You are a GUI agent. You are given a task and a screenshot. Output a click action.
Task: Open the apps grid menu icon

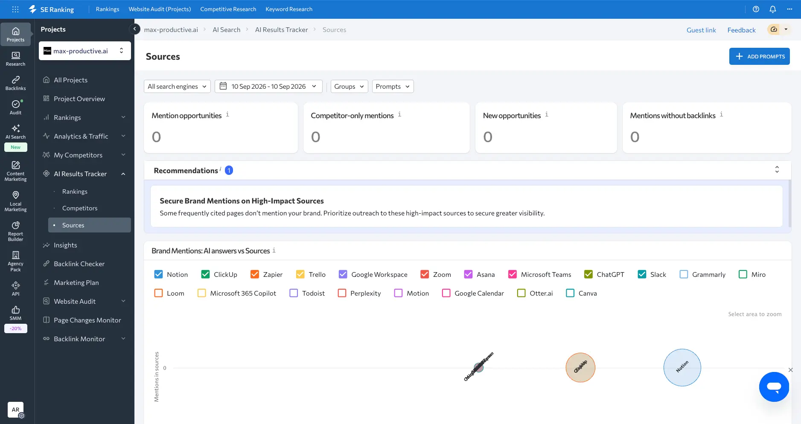coord(15,9)
